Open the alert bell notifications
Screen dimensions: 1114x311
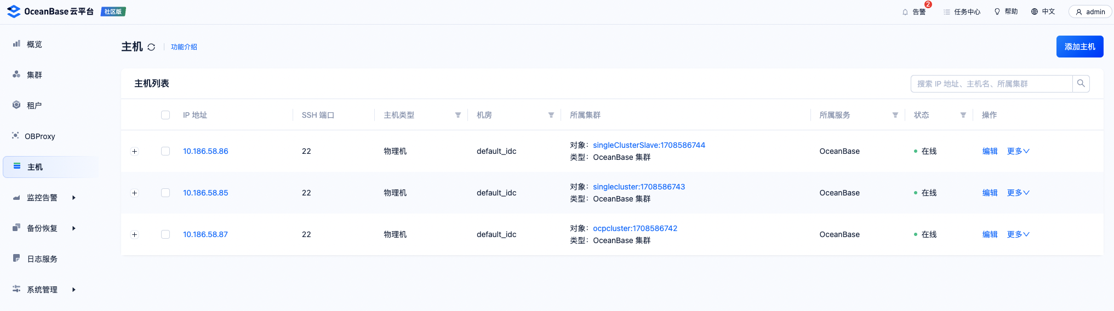[x=905, y=12]
